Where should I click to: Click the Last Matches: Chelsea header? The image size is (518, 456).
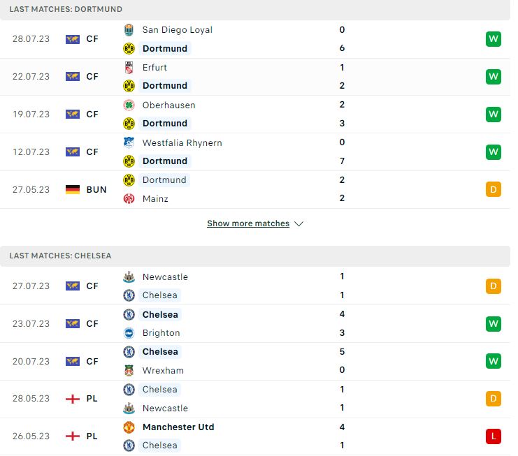click(x=255, y=256)
